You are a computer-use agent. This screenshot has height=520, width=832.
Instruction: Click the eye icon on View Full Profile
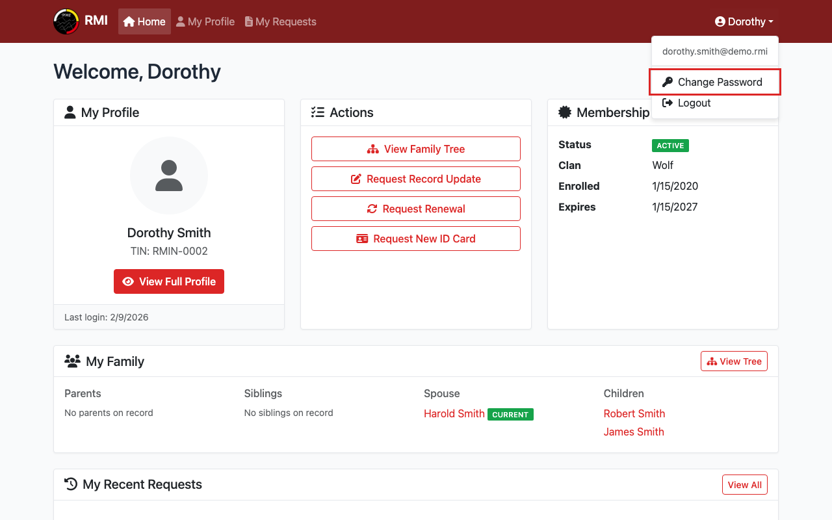[x=128, y=281]
